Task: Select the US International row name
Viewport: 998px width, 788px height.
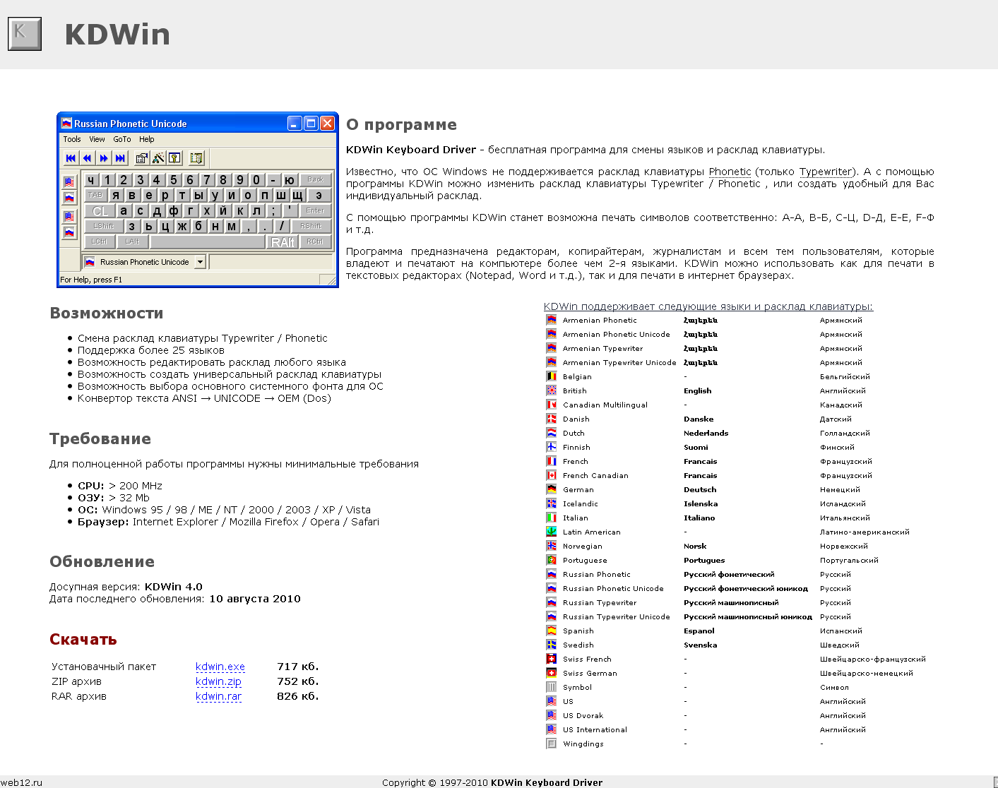Action: click(x=595, y=729)
